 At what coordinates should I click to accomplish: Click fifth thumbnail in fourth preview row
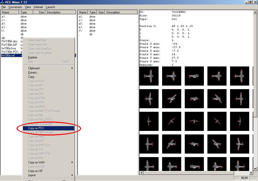[240, 144]
